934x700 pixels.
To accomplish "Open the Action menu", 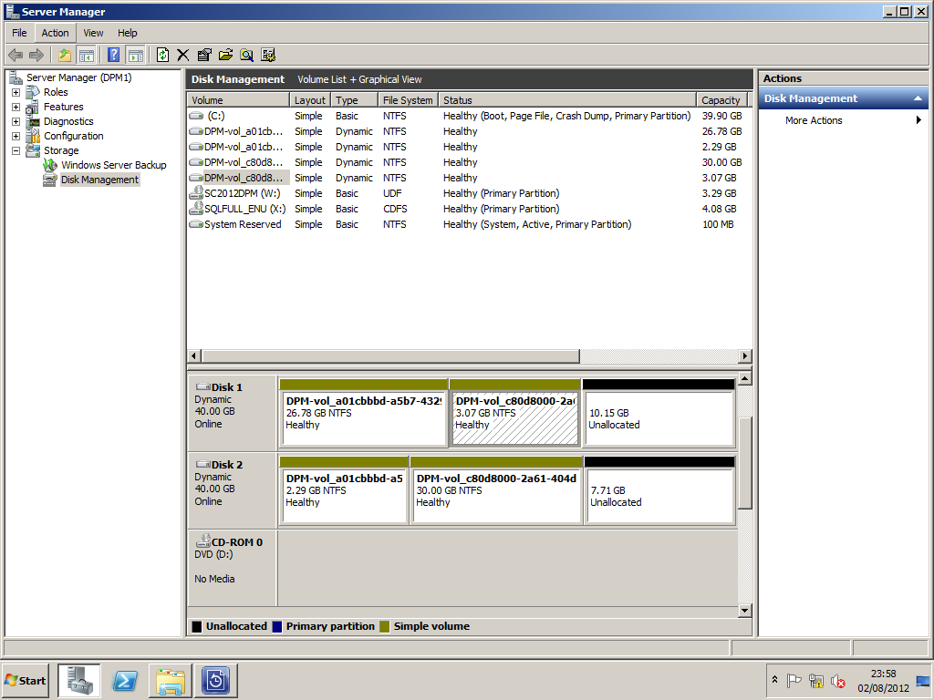I will 55,33.
